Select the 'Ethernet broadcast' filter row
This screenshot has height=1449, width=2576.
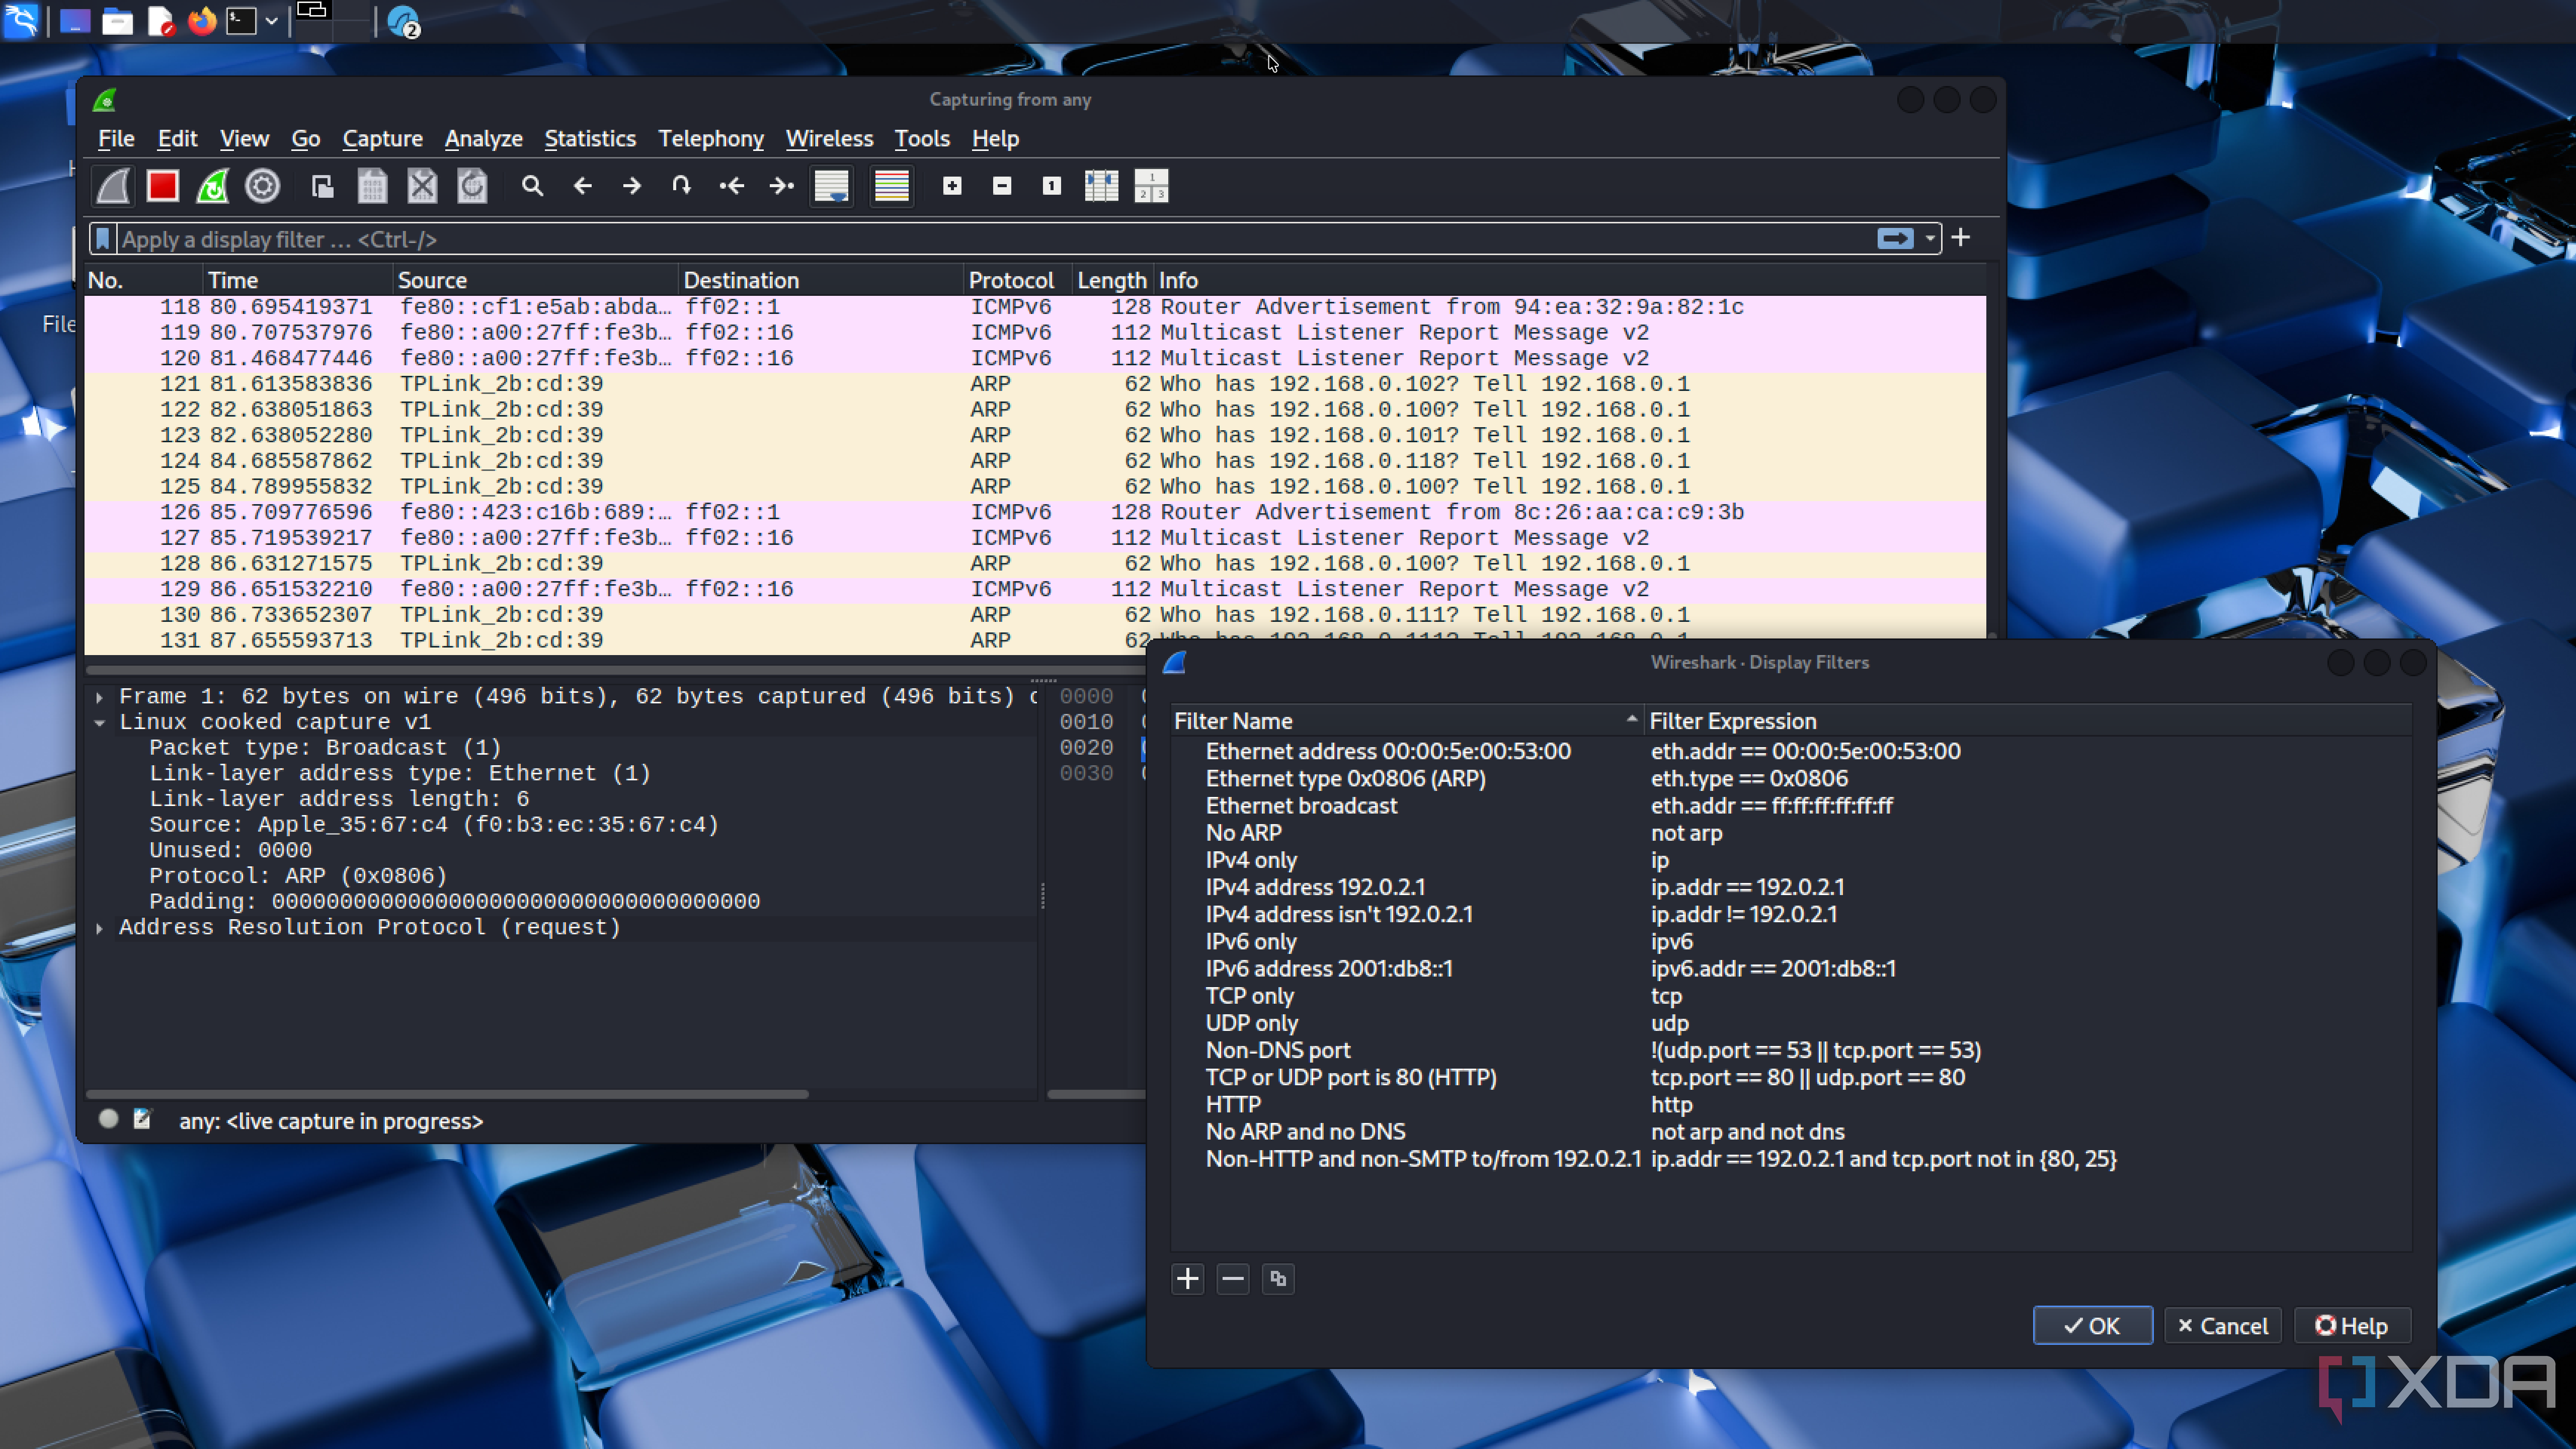click(1792, 806)
